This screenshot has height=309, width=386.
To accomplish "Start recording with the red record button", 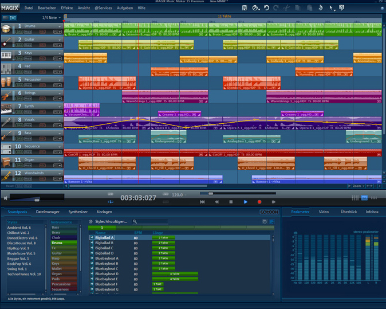I will pos(259,202).
